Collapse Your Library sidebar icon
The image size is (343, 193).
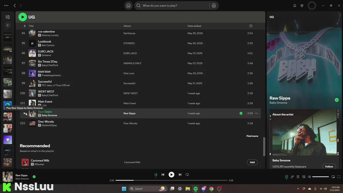(x=8, y=17)
